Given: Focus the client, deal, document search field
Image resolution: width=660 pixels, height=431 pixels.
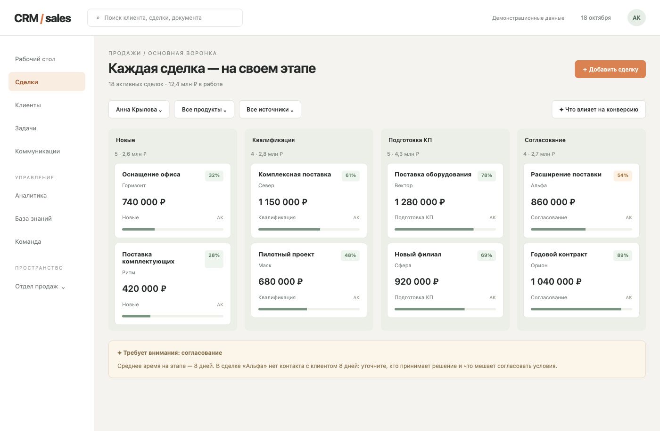Looking at the screenshot, I should (x=165, y=18).
